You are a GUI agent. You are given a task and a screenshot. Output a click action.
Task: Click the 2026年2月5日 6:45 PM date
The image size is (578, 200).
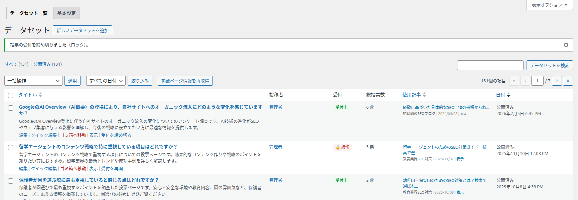tap(519, 113)
